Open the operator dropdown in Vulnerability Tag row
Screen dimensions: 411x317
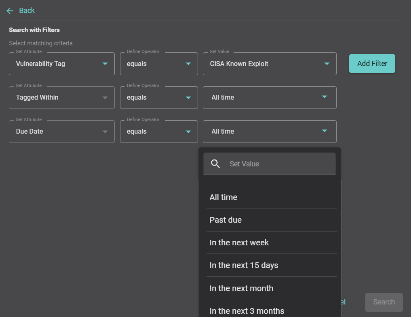159,64
